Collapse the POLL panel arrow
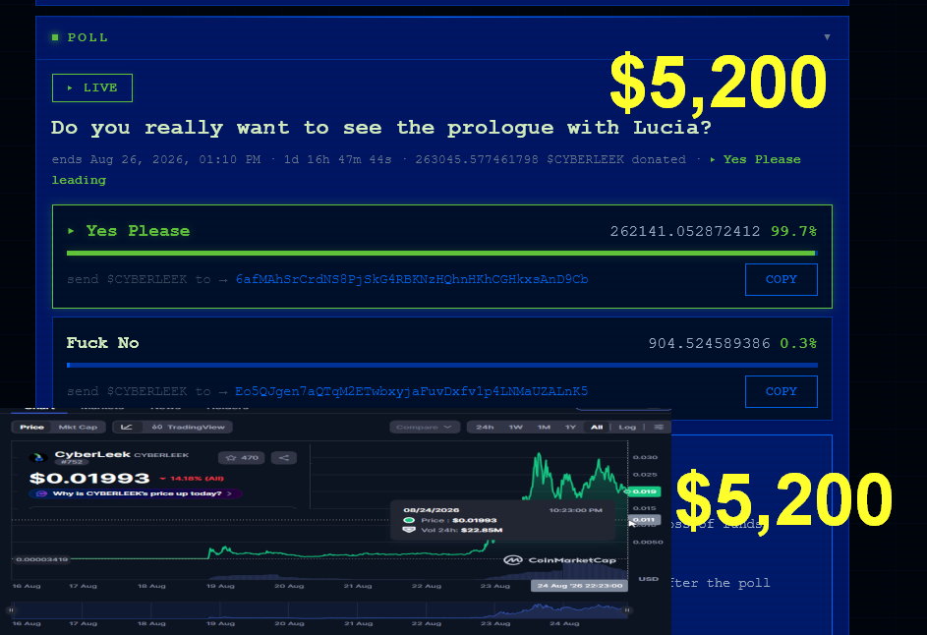Screen dimensions: 927x635 [x=827, y=37]
